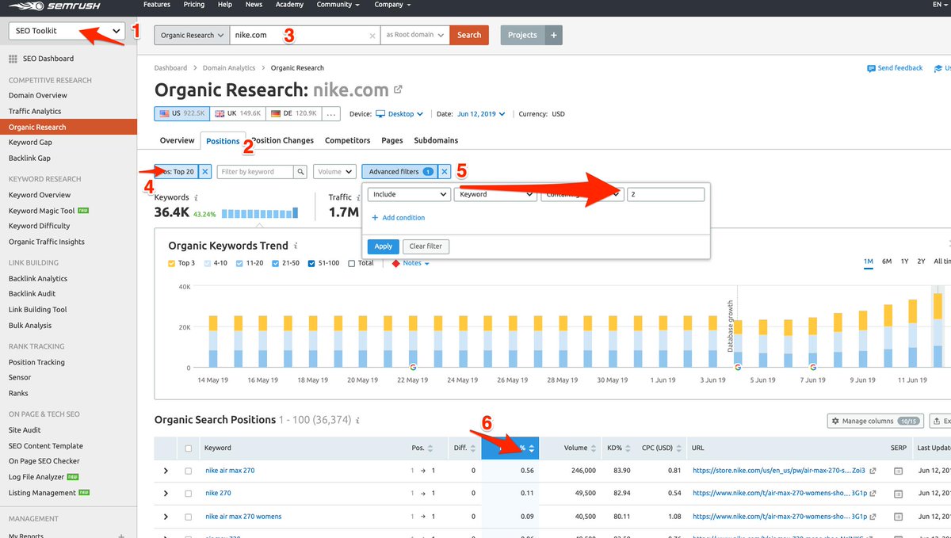Open SERP snapshot for nike air max 270 womens
This screenshot has height=538, width=951.
pyautogui.click(x=898, y=517)
